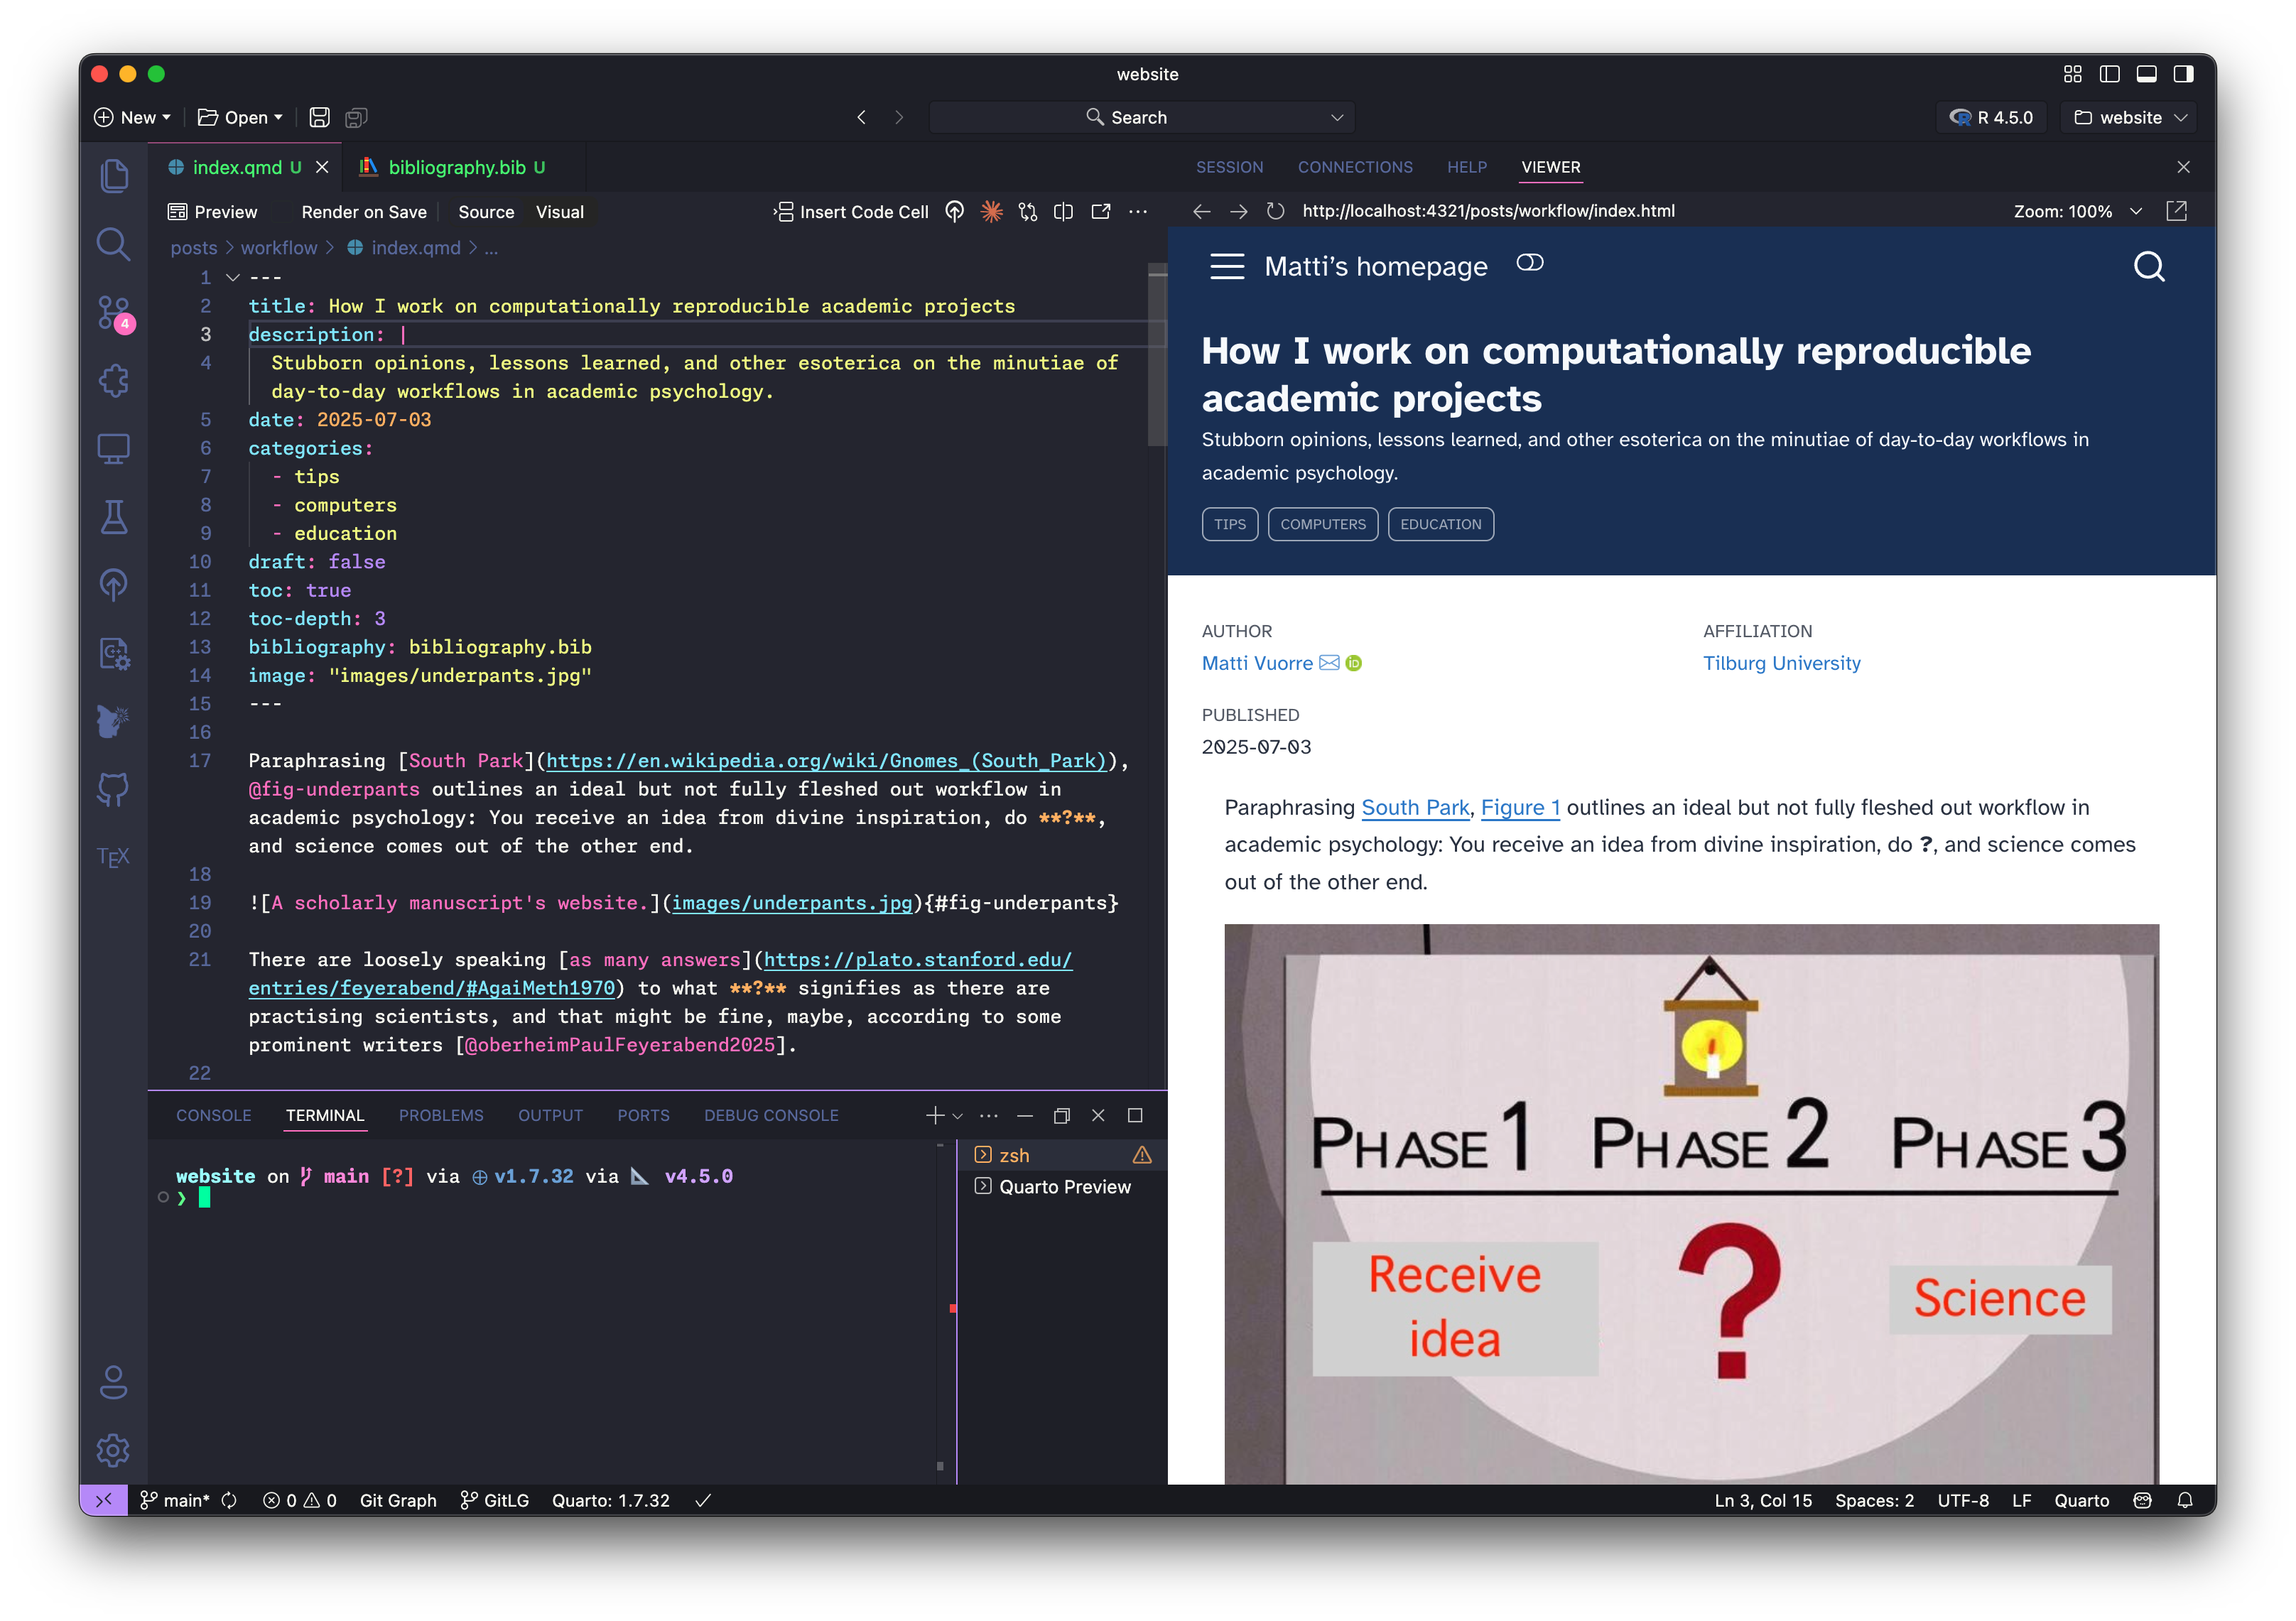
Task: Open the Extensions view in the activity bar
Action: pos(114,381)
